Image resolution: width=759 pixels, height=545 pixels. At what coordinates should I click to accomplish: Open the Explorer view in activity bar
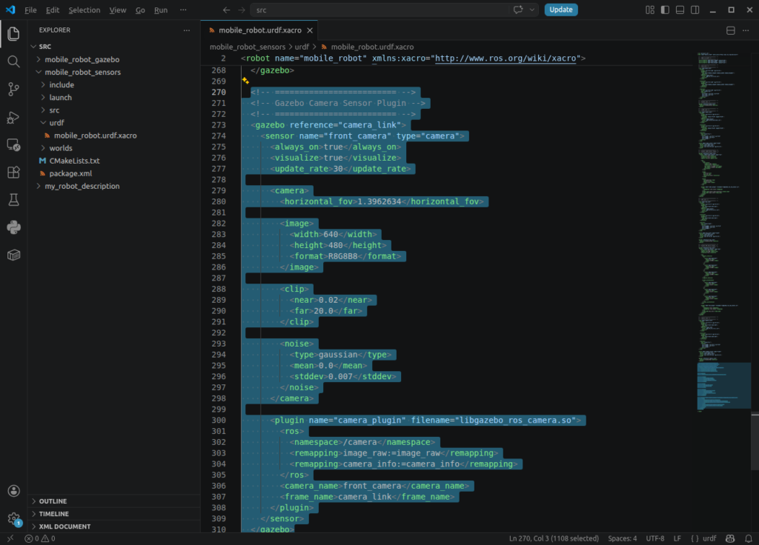[13, 33]
